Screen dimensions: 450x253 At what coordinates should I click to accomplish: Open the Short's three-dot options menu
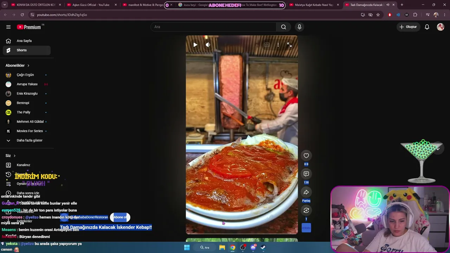tap(278, 45)
